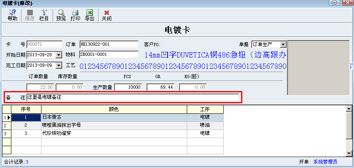Click the grid scrollbar down arrow
The height and width of the screenshot is (168, 354).
[x=349, y=153]
